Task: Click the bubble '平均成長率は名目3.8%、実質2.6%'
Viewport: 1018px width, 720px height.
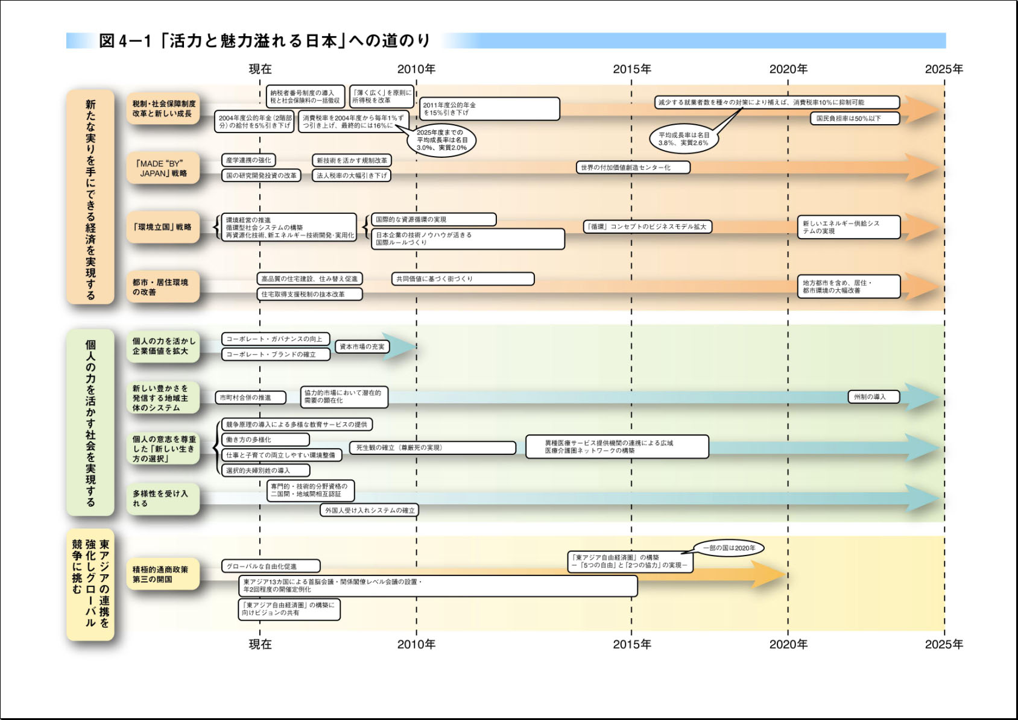Action: 684,139
